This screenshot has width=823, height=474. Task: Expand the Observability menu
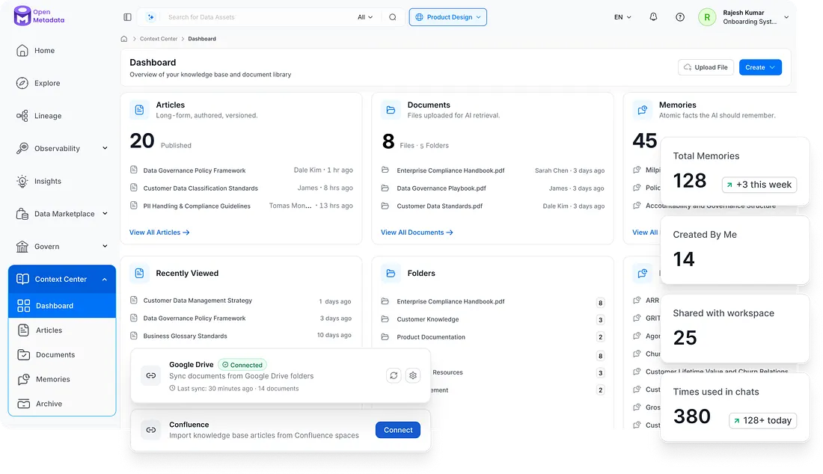click(105, 148)
